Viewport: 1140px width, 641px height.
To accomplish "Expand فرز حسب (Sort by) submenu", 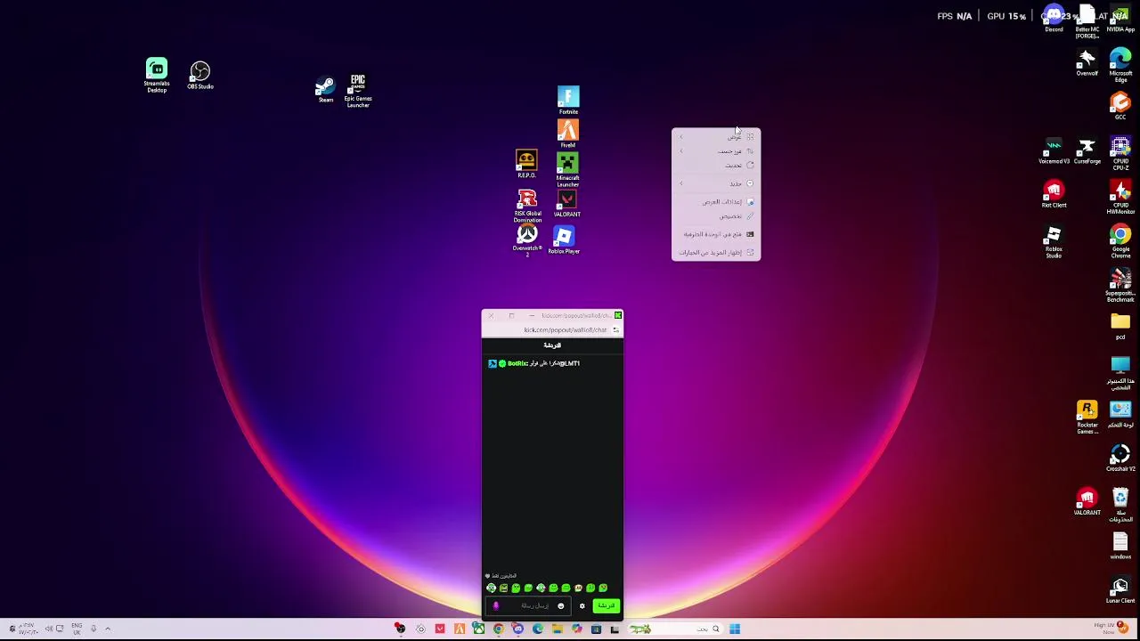I will click(x=716, y=150).
